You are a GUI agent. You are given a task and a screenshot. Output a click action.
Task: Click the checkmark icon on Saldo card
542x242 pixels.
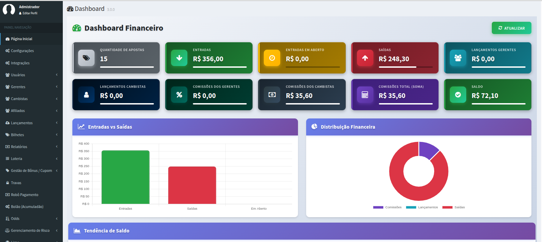click(x=458, y=95)
